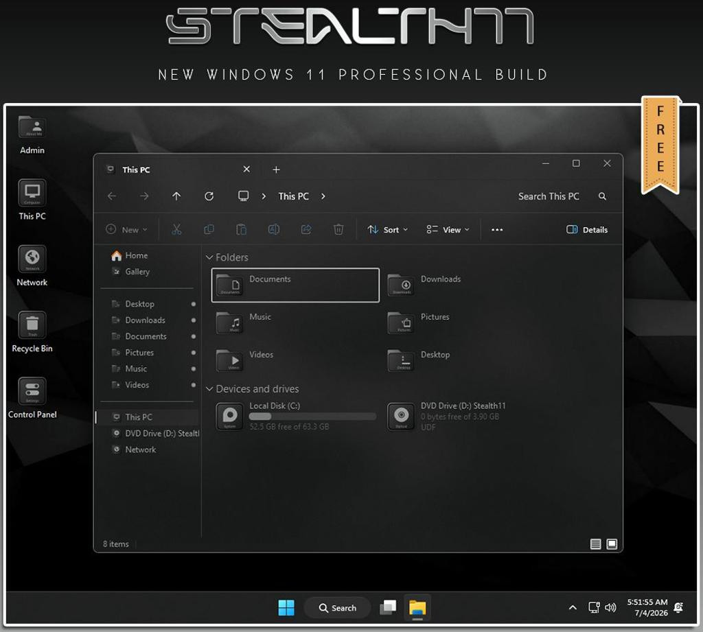The width and height of the screenshot is (703, 632).
Task: Select the Network desktop icon
Action: (32, 266)
